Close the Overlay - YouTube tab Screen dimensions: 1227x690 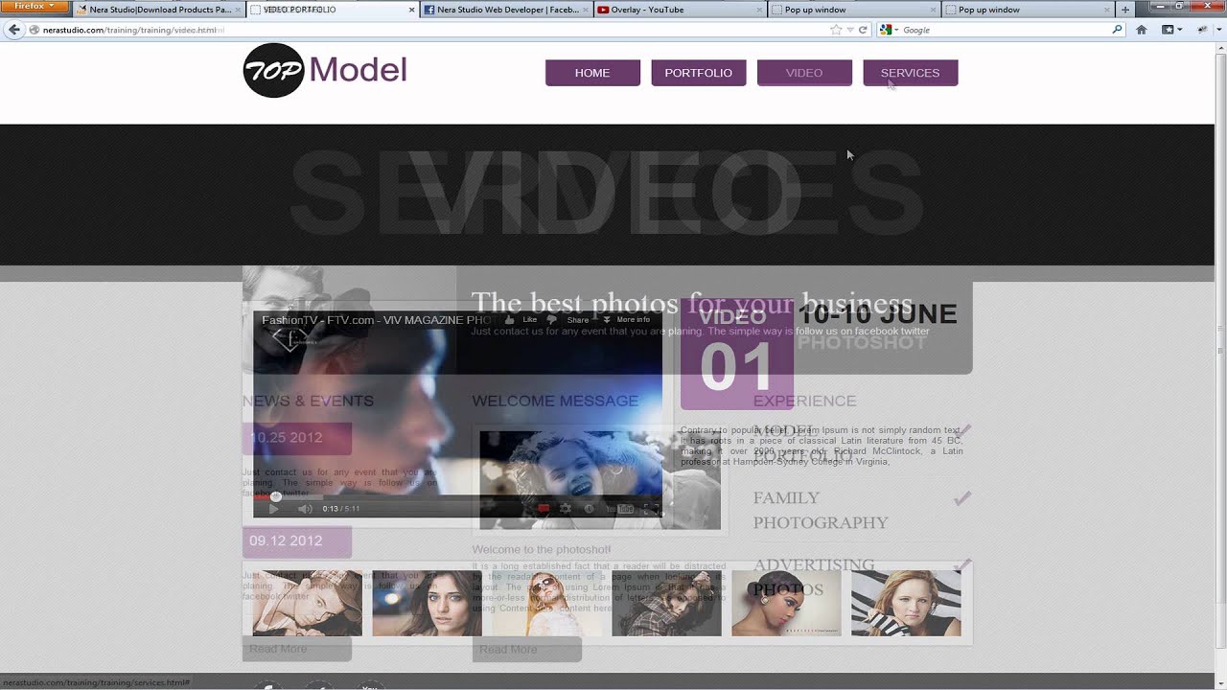coord(759,10)
